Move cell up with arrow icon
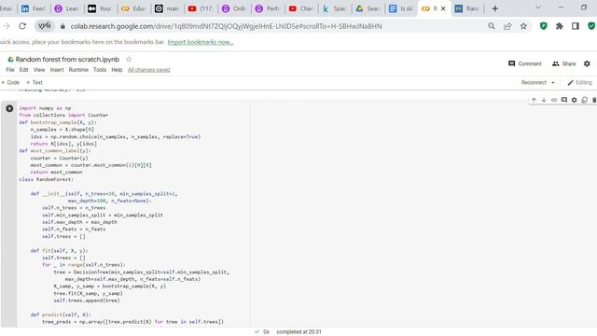 [534, 100]
